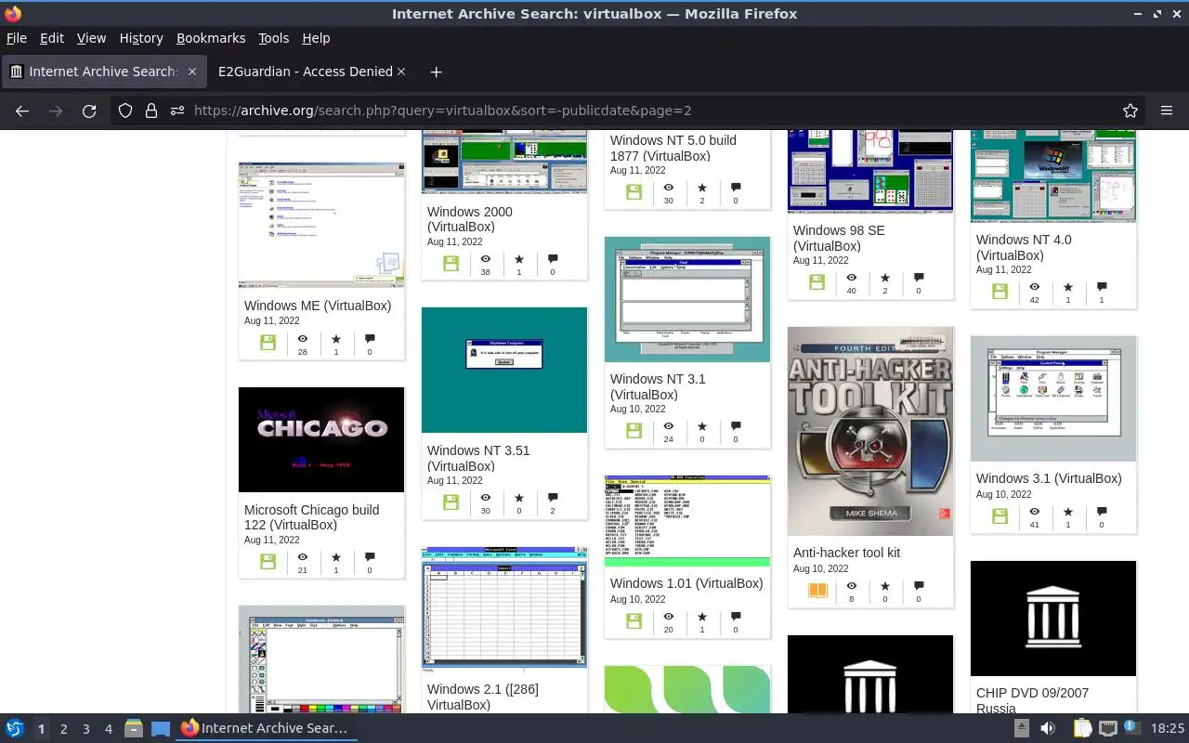Open the View menu

tap(91, 38)
